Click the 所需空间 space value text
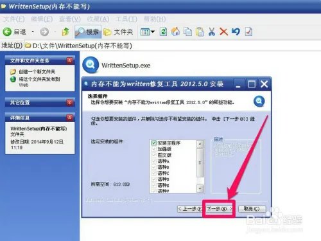The image size is (321, 241). 121,184
